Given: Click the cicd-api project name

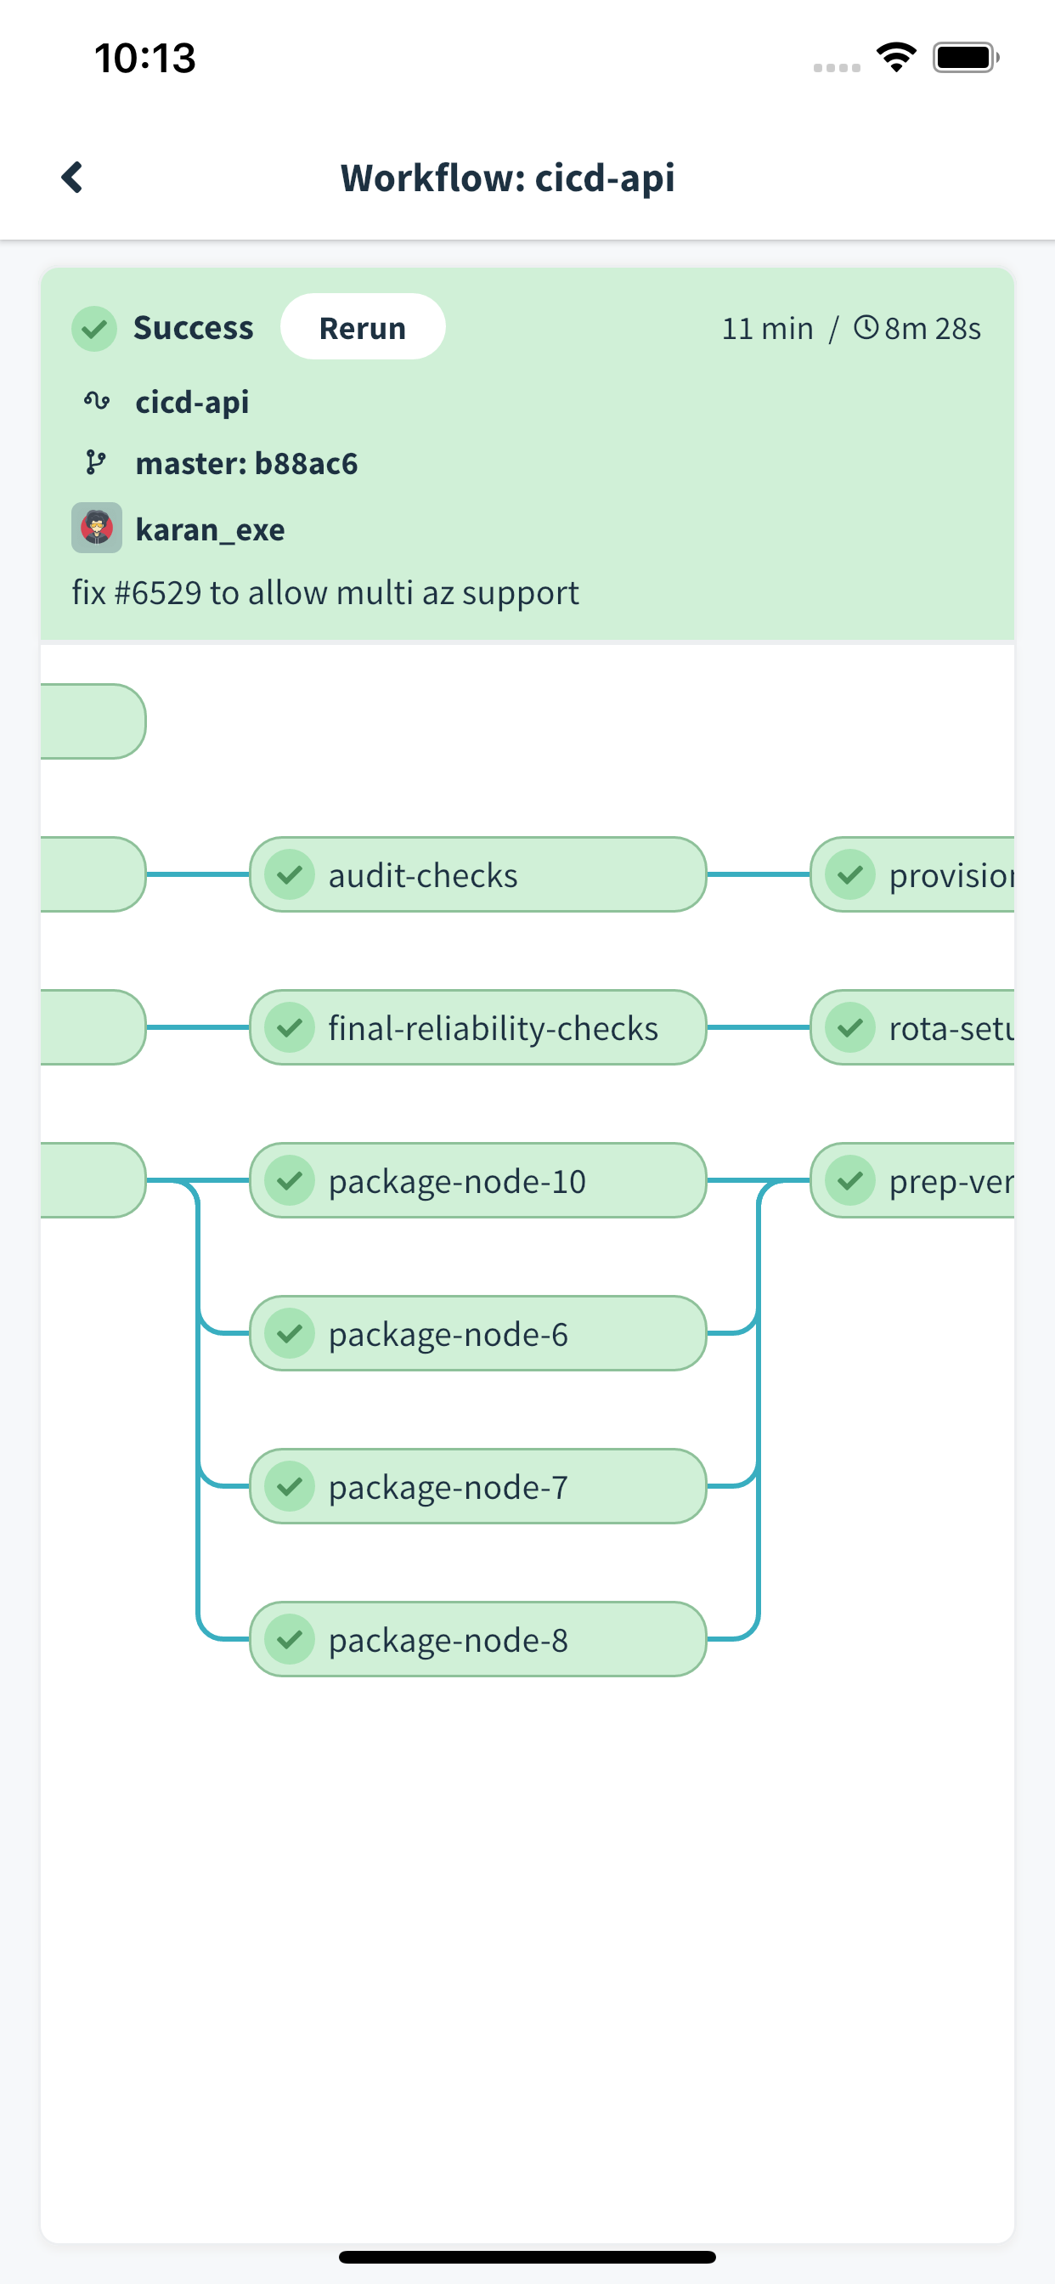Looking at the screenshot, I should point(192,403).
